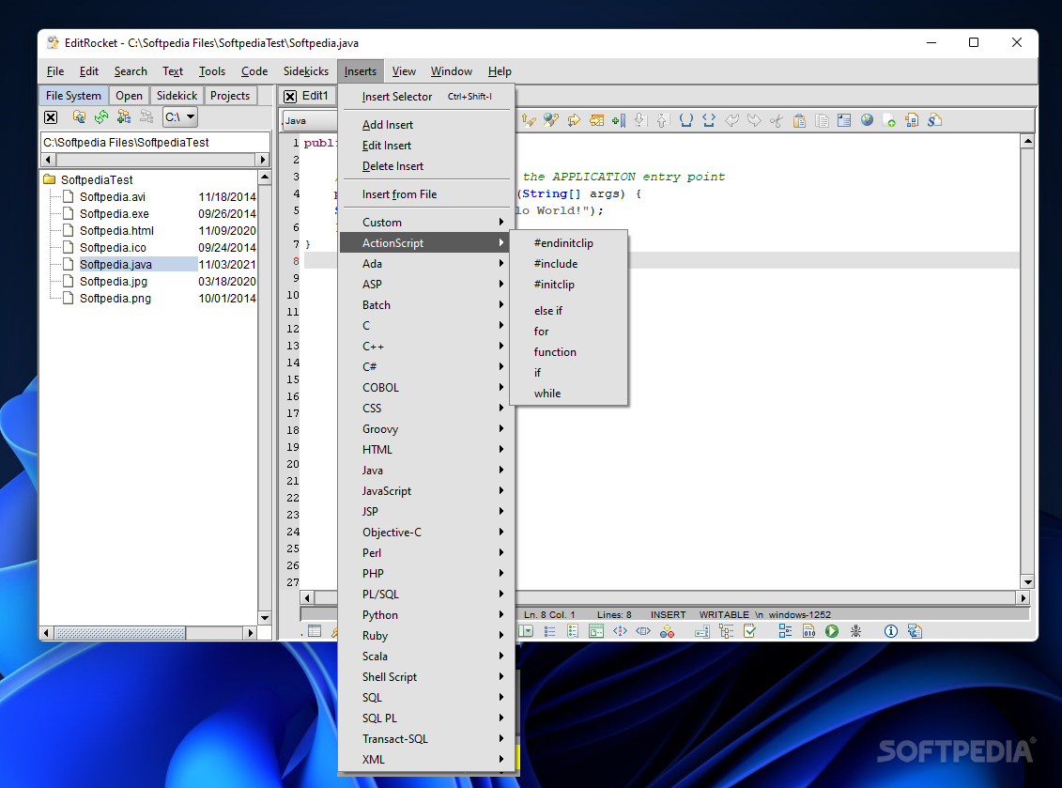Open the Sidekicks menu
Image resolution: width=1062 pixels, height=788 pixels.
305,71
